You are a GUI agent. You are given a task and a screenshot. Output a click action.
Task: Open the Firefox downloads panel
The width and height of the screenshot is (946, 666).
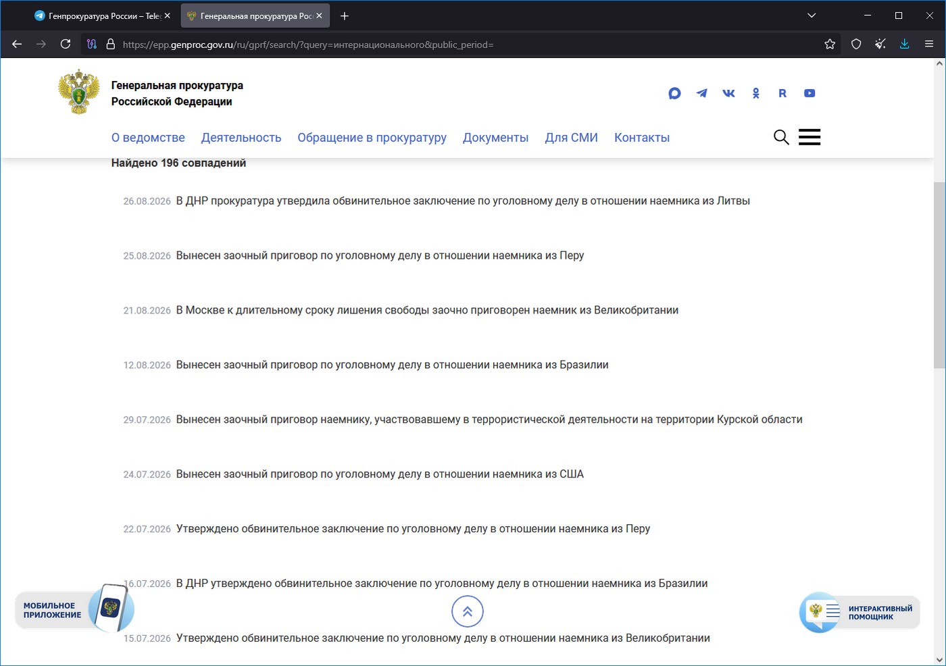[x=904, y=44]
